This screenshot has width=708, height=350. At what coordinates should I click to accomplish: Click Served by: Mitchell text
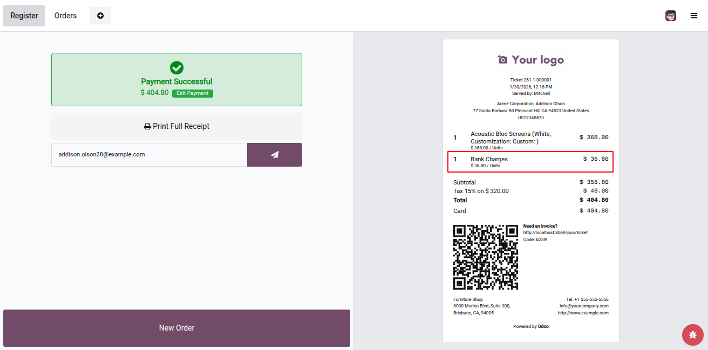[x=531, y=93]
